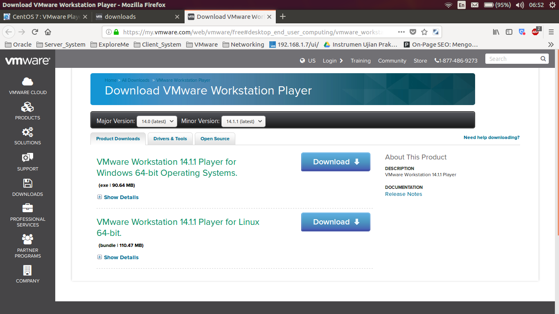The height and width of the screenshot is (314, 559).
Task: Download Workstation Player for Linux
Action: click(336, 222)
